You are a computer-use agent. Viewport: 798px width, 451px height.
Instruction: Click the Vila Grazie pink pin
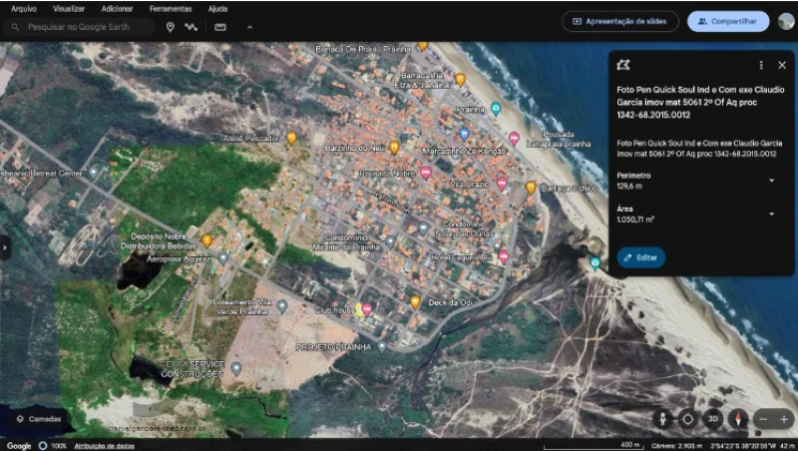click(x=502, y=184)
